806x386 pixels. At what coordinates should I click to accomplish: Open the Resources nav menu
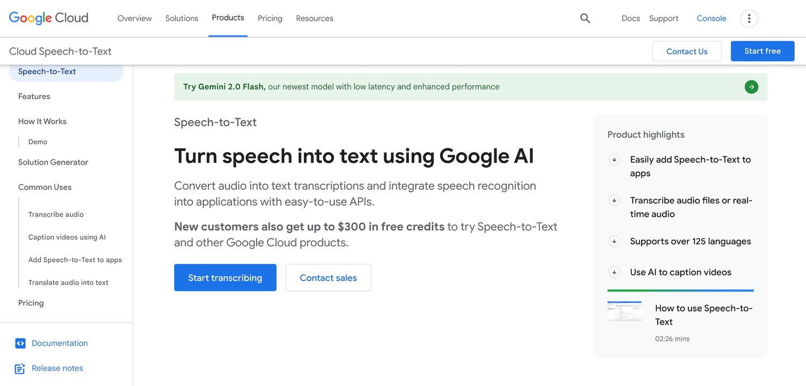(314, 18)
